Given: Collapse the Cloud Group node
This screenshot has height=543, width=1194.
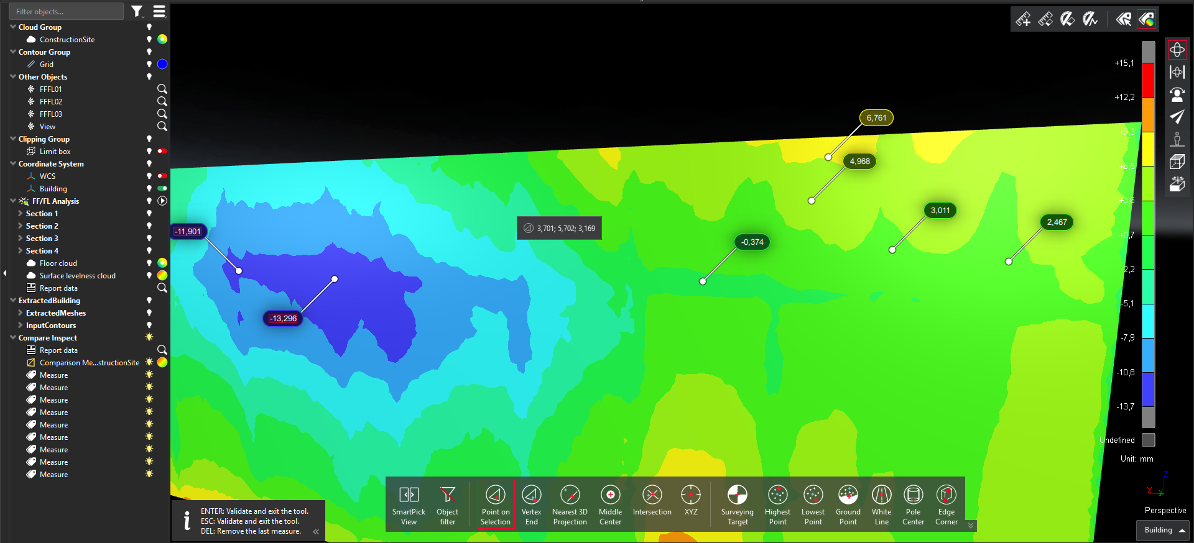Looking at the screenshot, I should (13, 27).
